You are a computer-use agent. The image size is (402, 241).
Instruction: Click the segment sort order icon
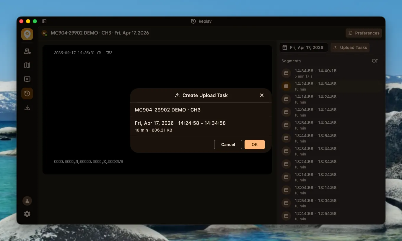375,61
